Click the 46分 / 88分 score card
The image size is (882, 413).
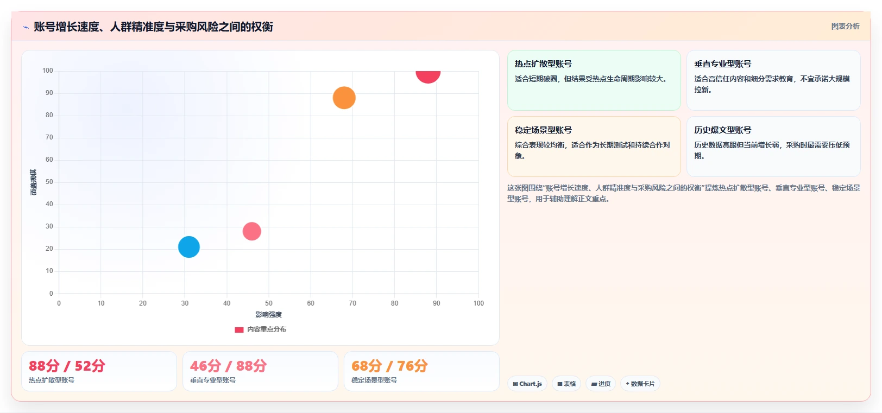tap(260, 371)
